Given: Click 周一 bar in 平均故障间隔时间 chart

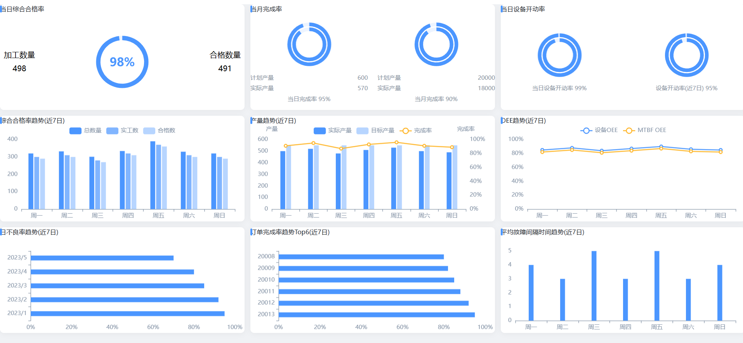Looking at the screenshot, I should point(531,293).
